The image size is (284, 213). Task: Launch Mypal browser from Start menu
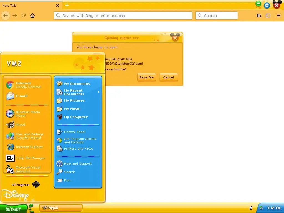click(27, 125)
